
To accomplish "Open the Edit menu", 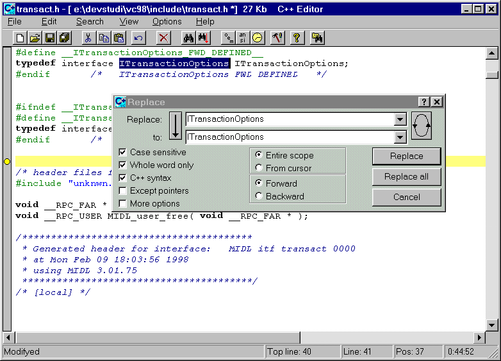I will click(x=49, y=22).
